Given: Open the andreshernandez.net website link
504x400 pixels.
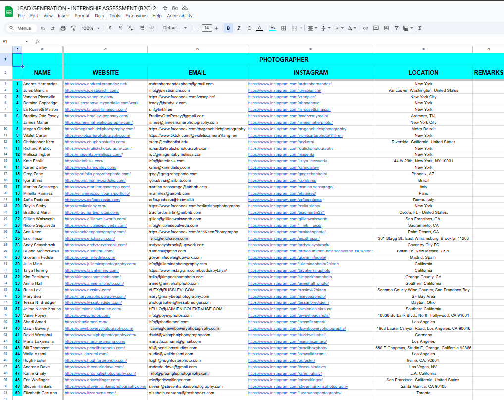Looking at the screenshot, I should 96,84.
